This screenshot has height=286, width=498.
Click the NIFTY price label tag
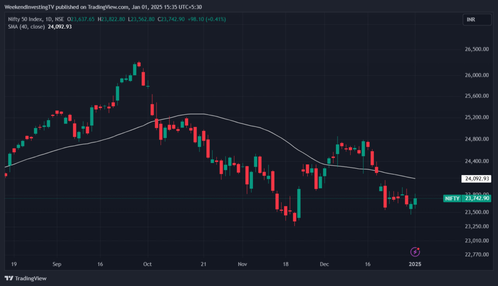(x=452, y=199)
